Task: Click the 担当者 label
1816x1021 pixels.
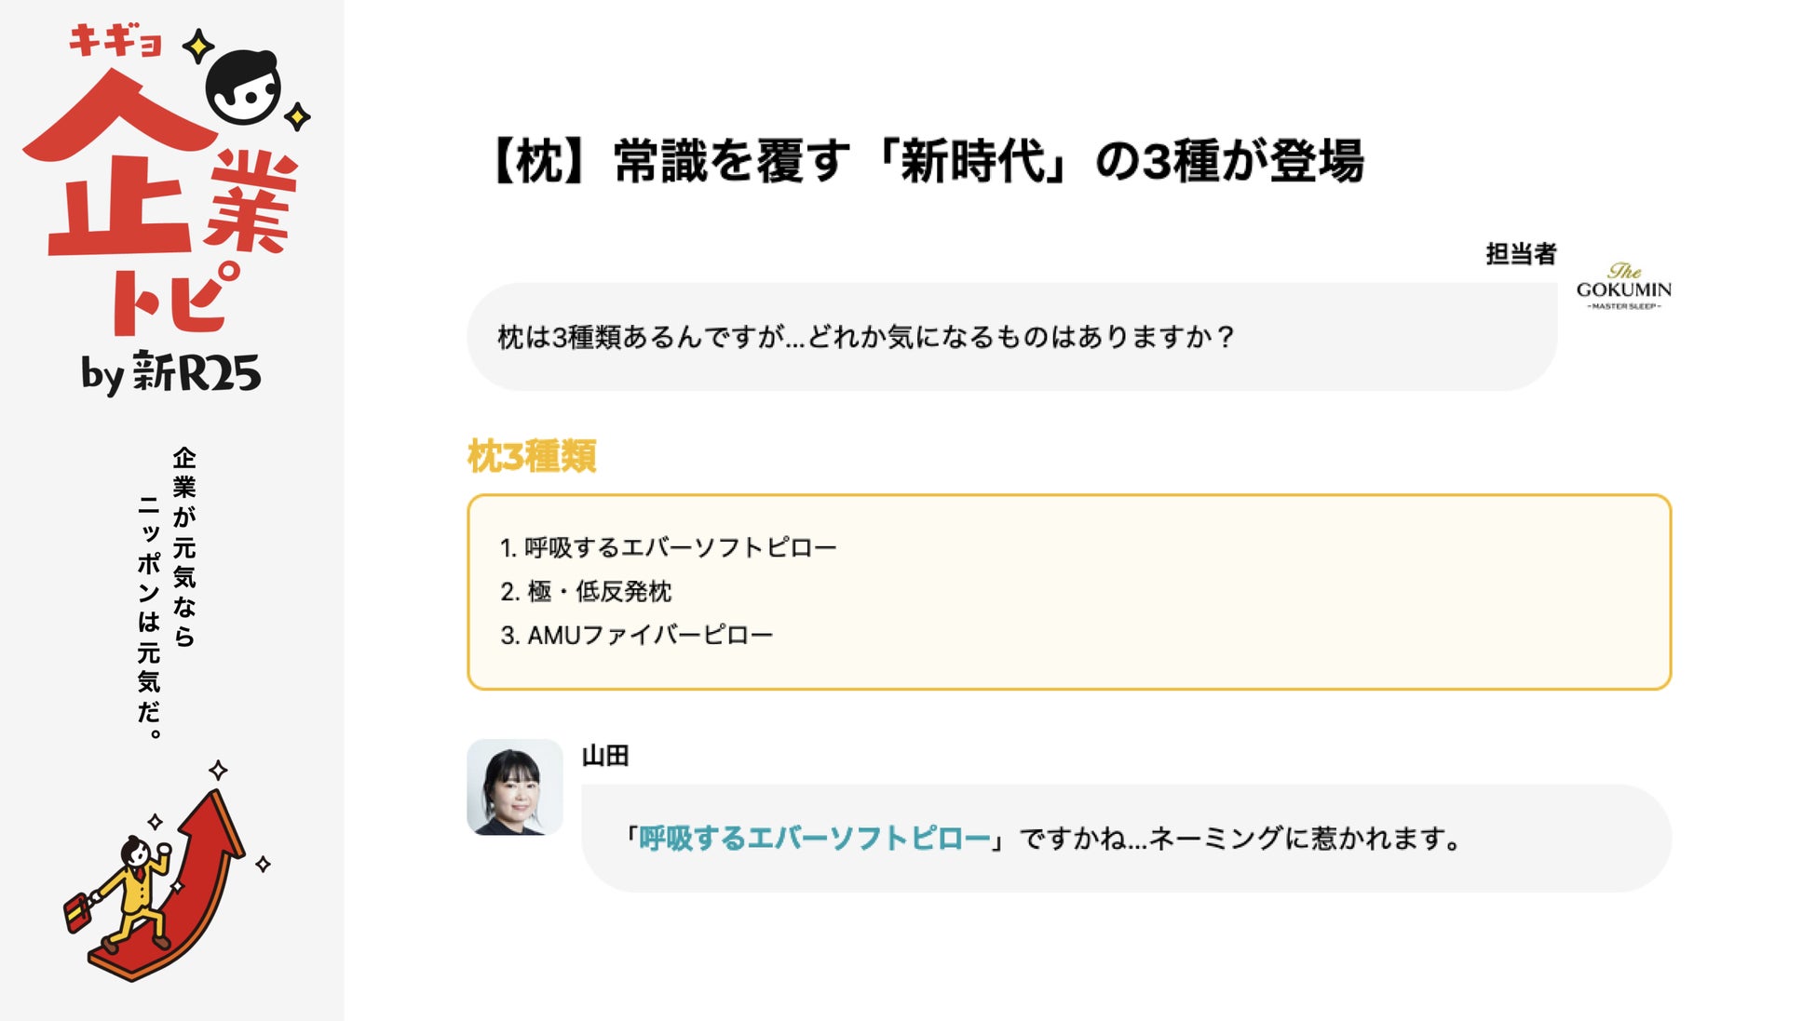Action: [1520, 253]
